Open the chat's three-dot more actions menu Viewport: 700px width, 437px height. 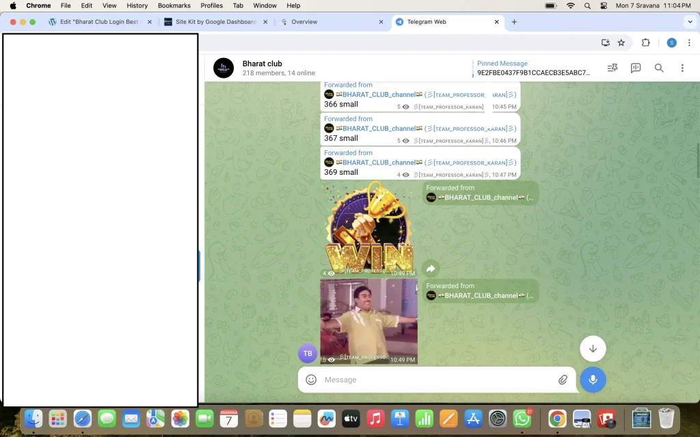(x=682, y=68)
